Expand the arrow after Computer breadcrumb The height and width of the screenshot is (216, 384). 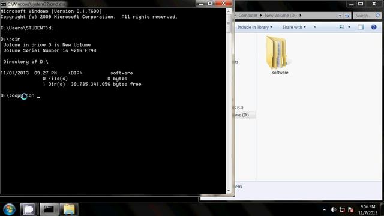[261, 16]
